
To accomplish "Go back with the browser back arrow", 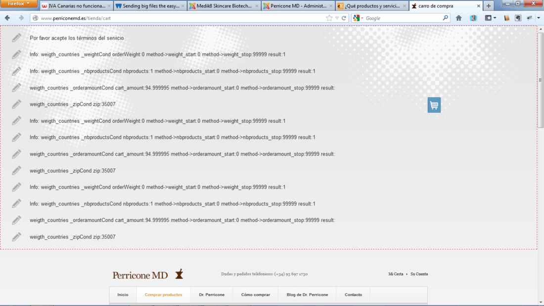I will 7,18.
